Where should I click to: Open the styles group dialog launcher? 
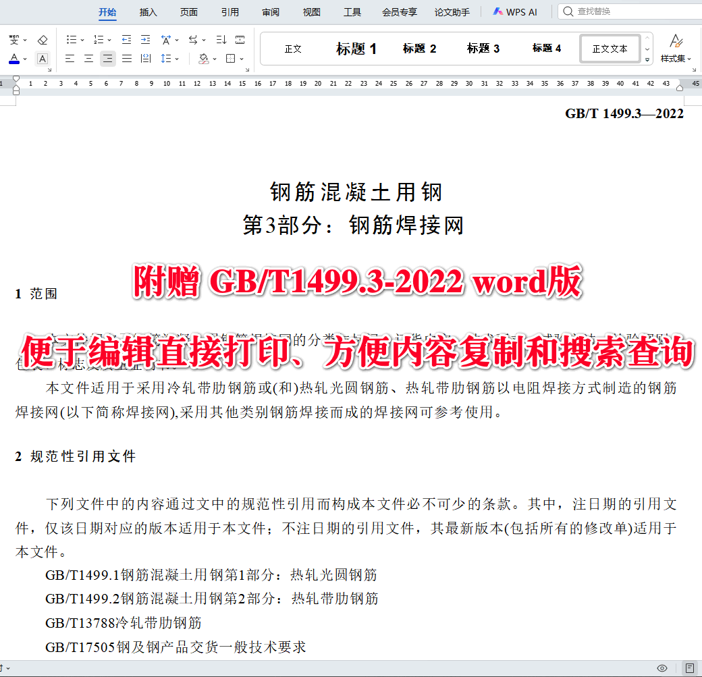click(695, 70)
